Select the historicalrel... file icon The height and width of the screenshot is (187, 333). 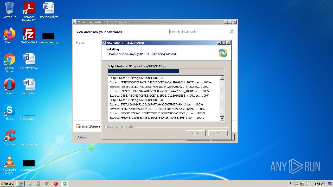pos(29,114)
